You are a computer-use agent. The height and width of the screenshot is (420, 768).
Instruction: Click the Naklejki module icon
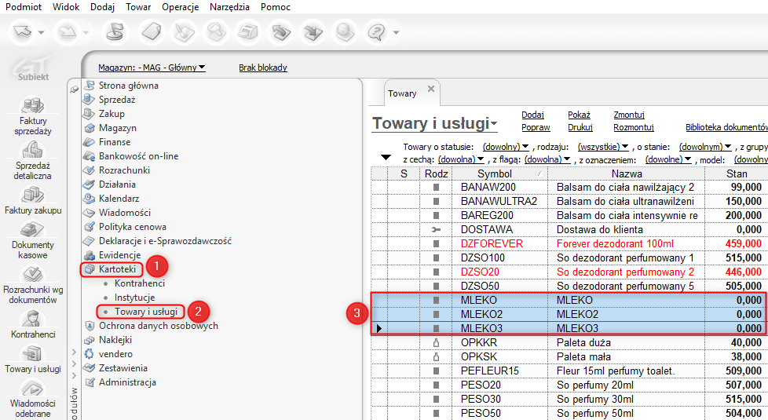[89, 340]
